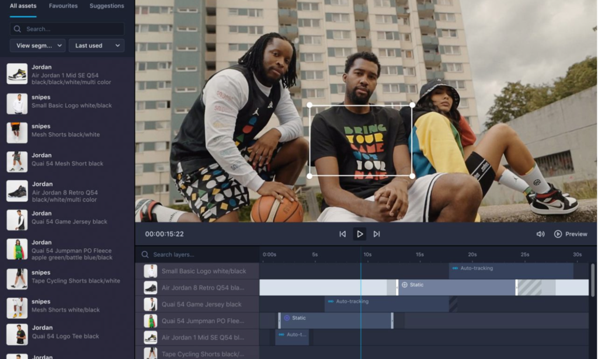Click Quai 54 Jumpman layer thumbnail icon
The width and height of the screenshot is (598, 359).
point(151,321)
